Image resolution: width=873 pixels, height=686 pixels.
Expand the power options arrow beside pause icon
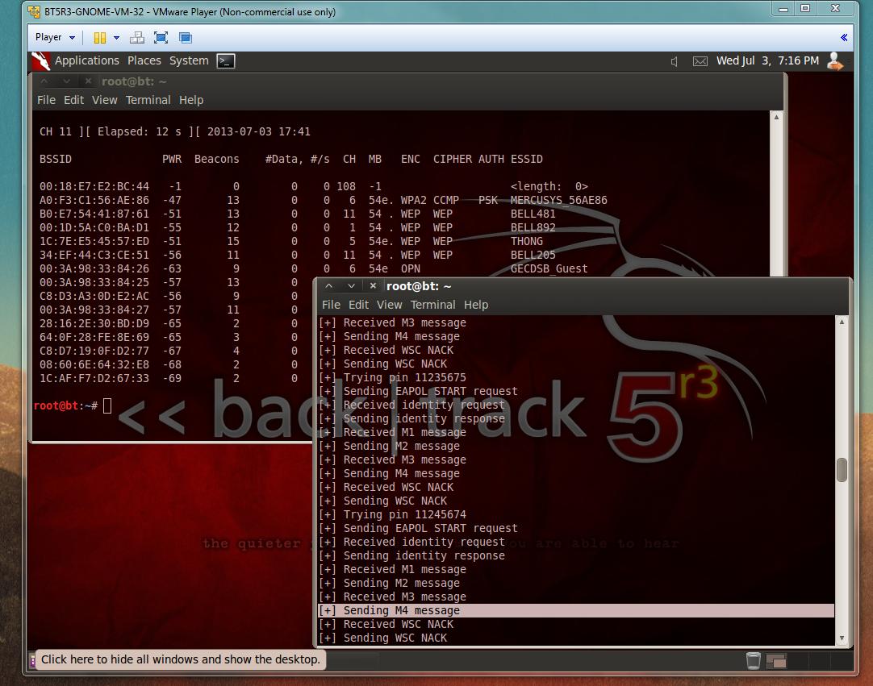pos(116,38)
